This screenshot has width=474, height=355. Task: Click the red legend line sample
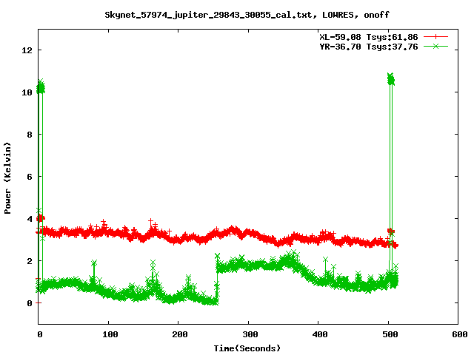[x=435, y=37]
